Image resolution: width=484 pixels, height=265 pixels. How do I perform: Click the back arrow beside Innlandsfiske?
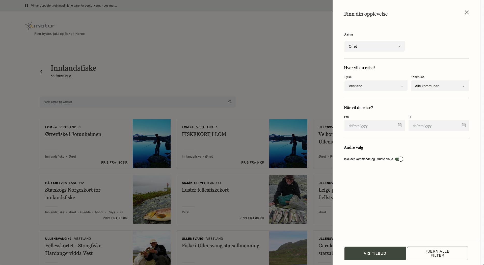(x=41, y=71)
